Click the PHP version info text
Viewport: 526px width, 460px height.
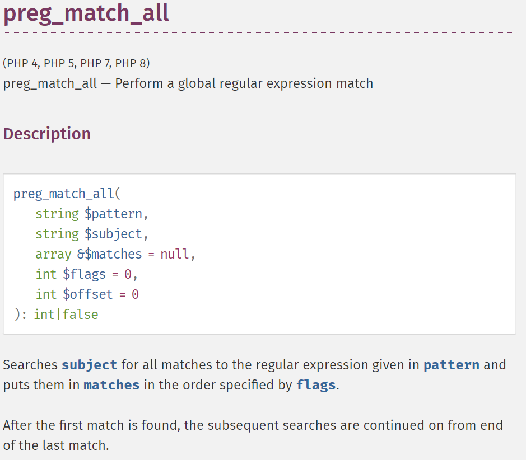point(77,63)
